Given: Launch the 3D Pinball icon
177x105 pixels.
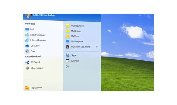Looking at the screenshot, I should (27, 62).
